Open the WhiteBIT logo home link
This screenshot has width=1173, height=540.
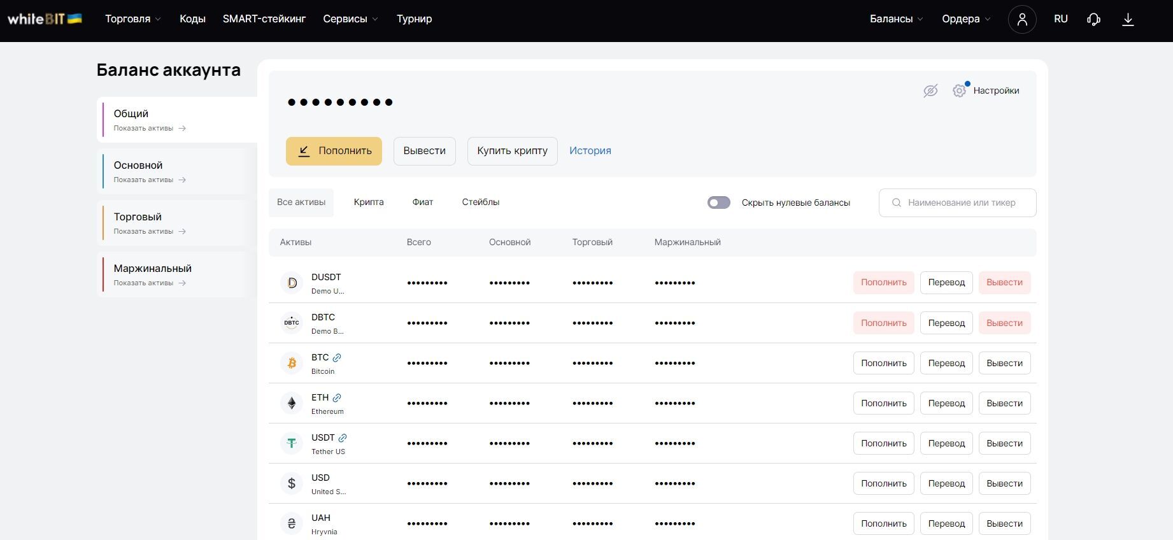(45, 19)
